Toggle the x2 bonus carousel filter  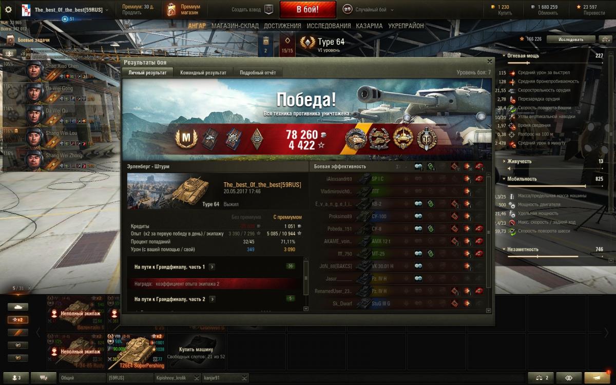click(17, 319)
